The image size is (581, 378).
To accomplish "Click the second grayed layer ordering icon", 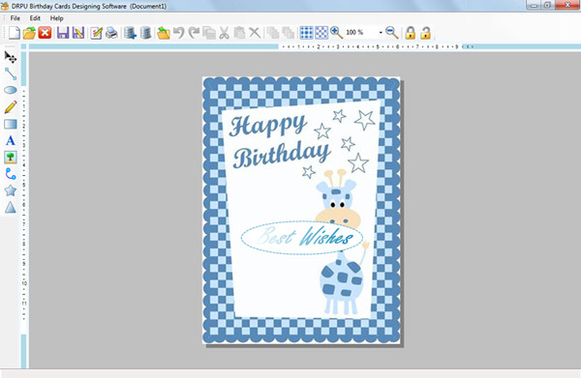I will pyautogui.click(x=289, y=33).
